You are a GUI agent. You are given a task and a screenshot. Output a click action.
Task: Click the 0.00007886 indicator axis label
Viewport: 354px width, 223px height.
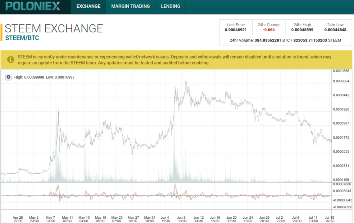pos(342,184)
